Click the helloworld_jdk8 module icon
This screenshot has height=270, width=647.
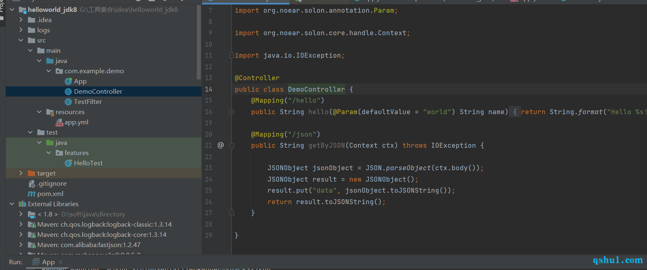22,10
